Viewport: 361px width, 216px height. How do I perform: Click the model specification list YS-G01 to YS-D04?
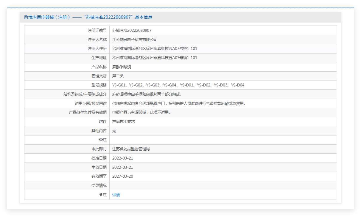pyautogui.click(x=178, y=85)
